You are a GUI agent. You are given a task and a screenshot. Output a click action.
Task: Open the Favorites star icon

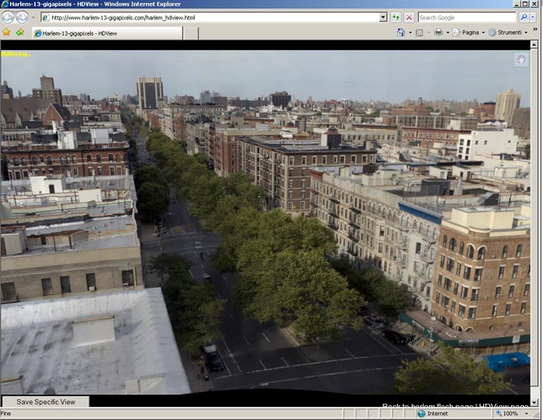coord(6,33)
